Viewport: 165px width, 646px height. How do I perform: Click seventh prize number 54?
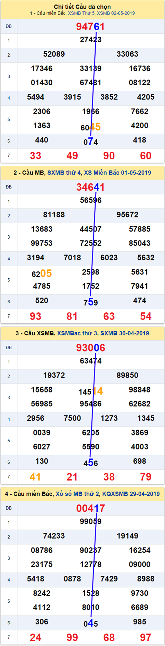tap(146, 316)
